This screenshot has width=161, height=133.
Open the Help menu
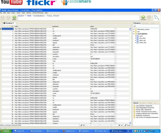46,13
